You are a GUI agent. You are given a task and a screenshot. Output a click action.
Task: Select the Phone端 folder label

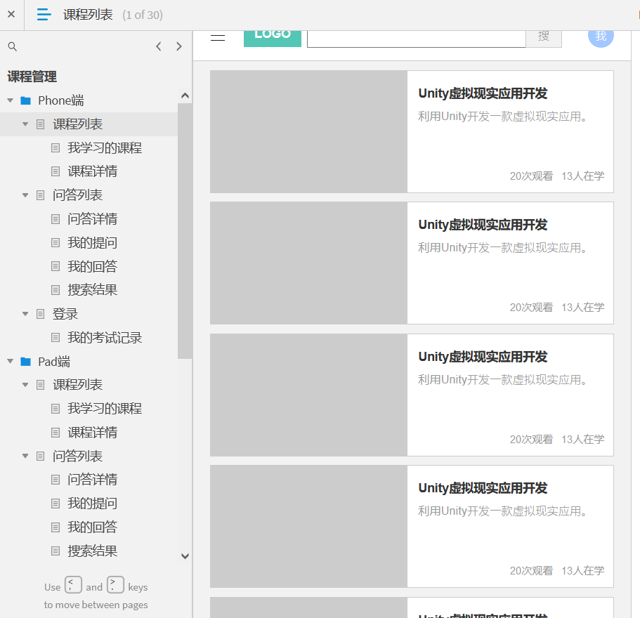(x=61, y=100)
